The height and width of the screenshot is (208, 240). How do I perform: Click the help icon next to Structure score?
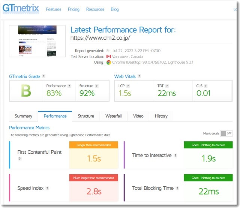tap(97, 86)
